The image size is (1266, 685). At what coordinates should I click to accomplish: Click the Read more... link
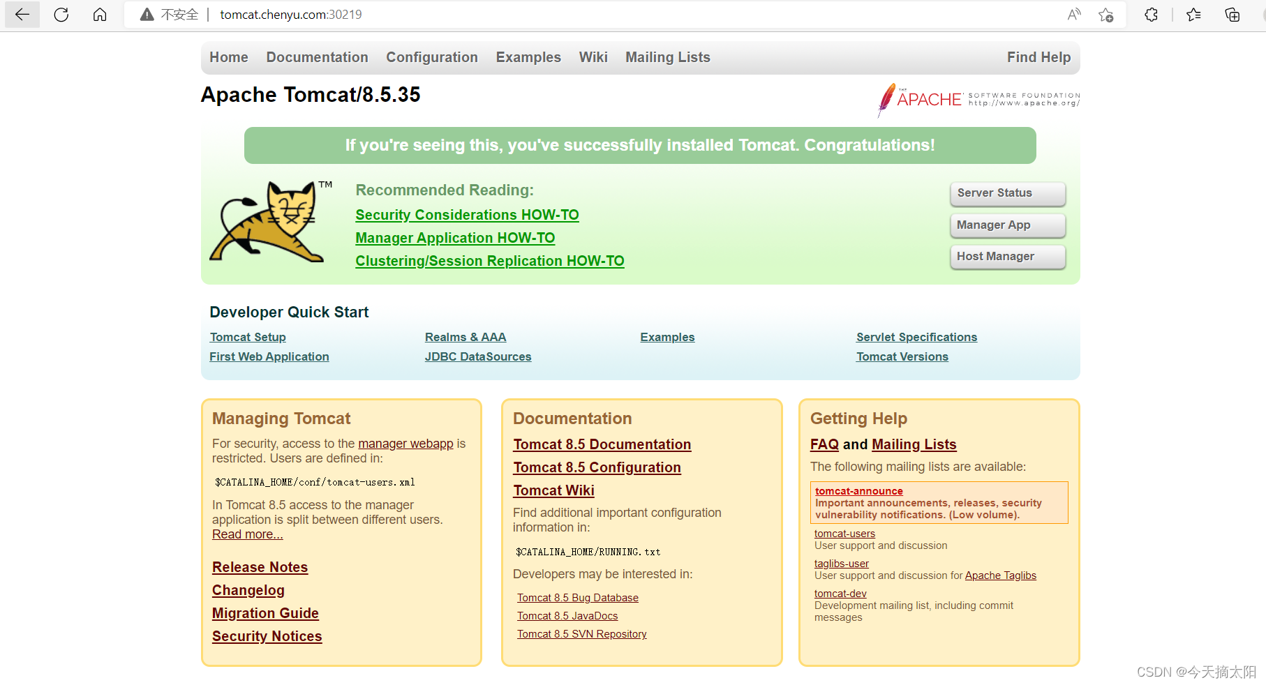click(x=248, y=534)
